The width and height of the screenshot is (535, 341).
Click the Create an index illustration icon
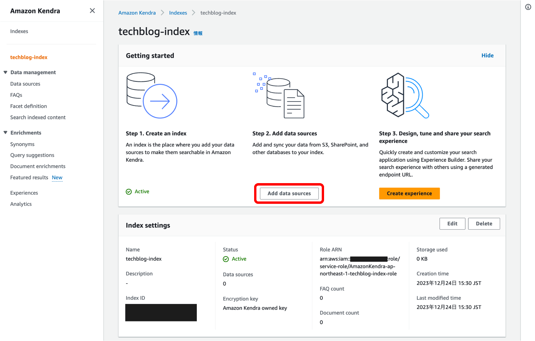152,96
